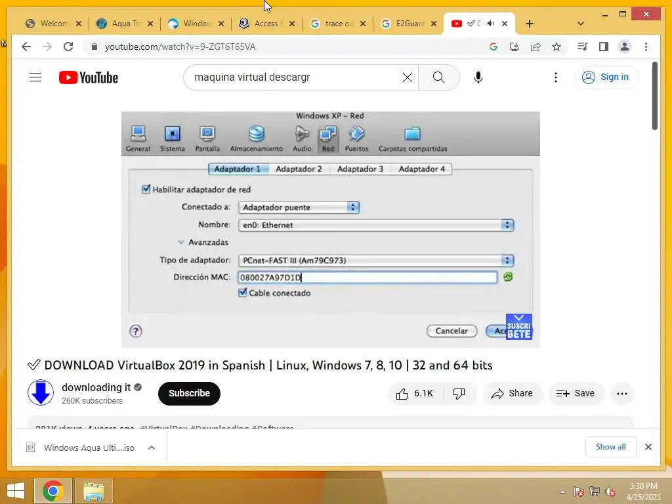Show all downloads
Screen dimensions: 672x504
click(x=610, y=447)
